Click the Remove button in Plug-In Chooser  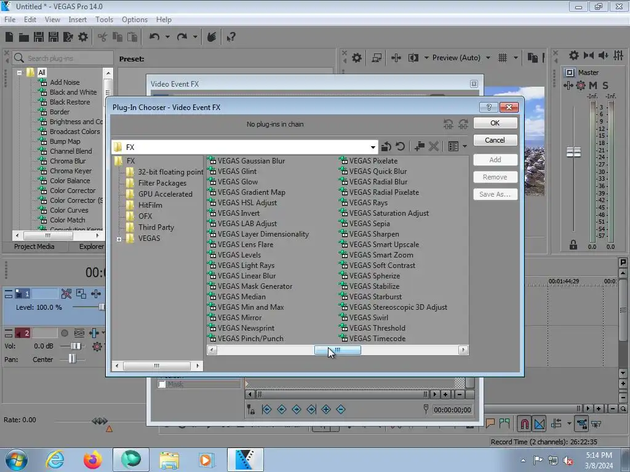[495, 177]
